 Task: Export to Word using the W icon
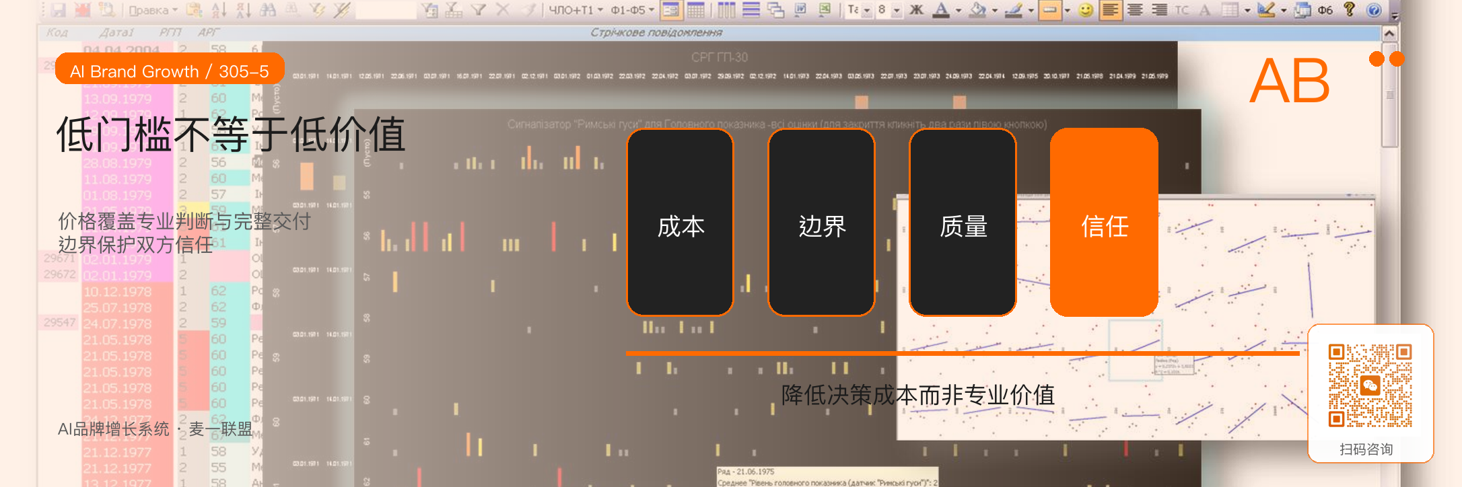800,10
